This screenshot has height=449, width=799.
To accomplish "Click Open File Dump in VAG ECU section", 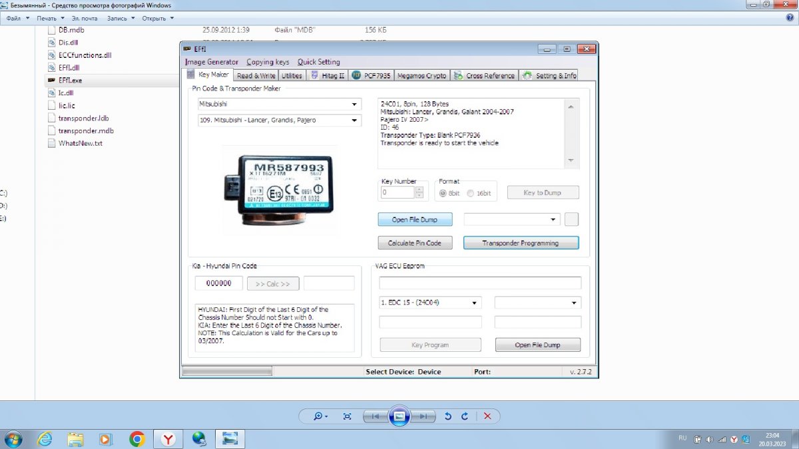I will tap(538, 345).
